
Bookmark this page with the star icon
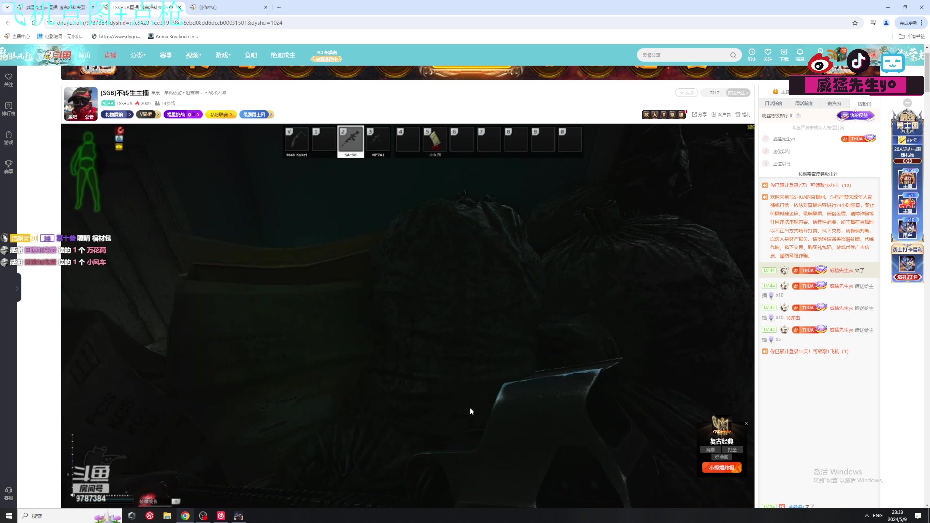(x=855, y=23)
